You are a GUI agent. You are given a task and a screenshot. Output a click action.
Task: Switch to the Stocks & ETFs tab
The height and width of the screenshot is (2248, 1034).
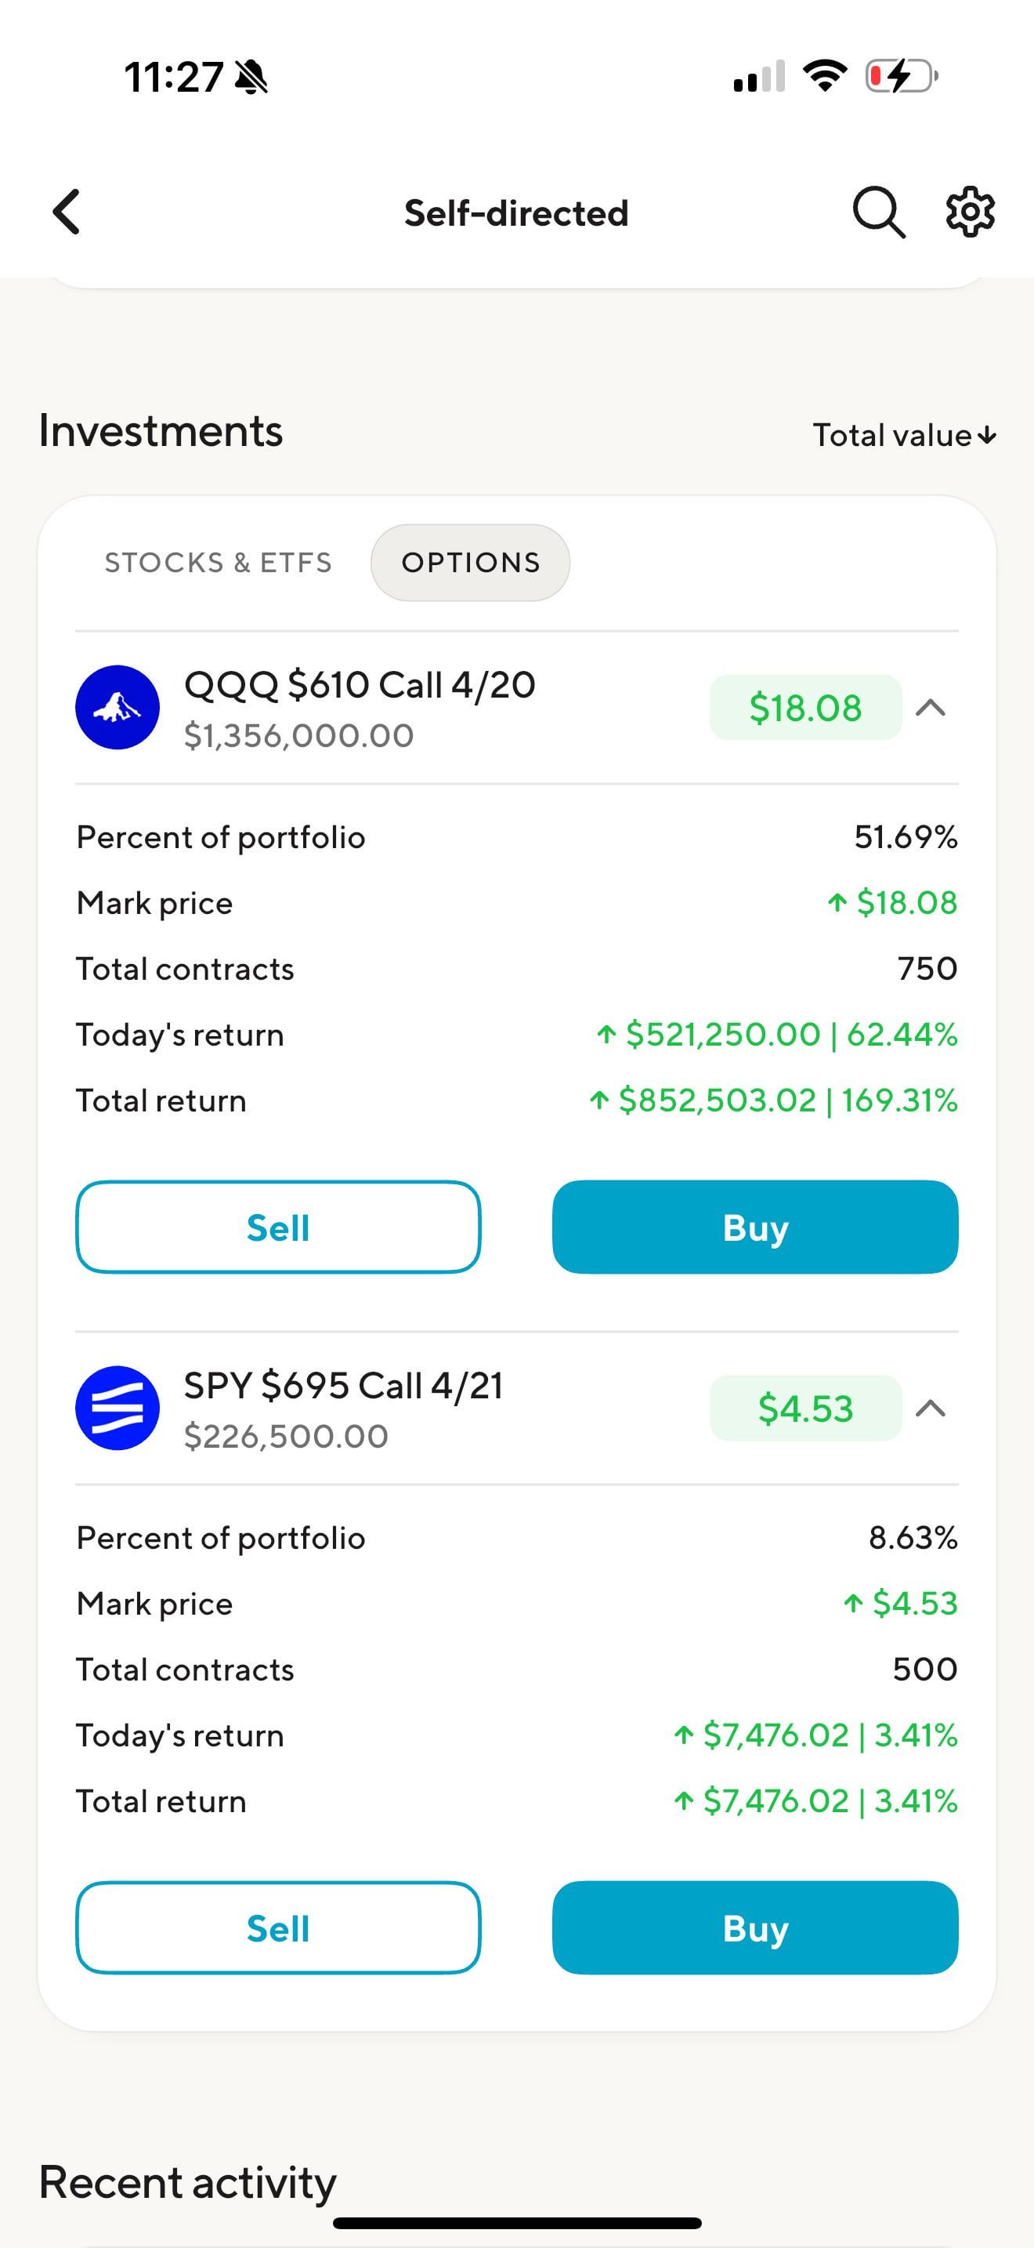[x=218, y=563]
